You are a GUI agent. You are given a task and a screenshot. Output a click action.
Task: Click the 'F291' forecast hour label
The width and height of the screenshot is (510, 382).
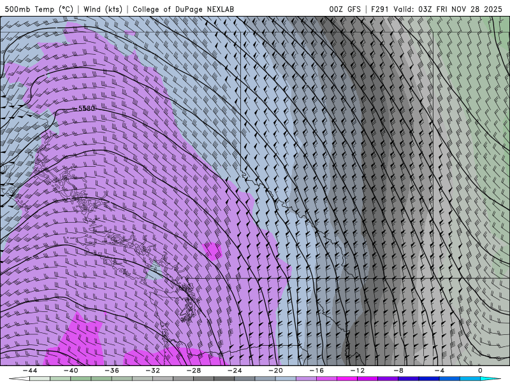coord(379,10)
